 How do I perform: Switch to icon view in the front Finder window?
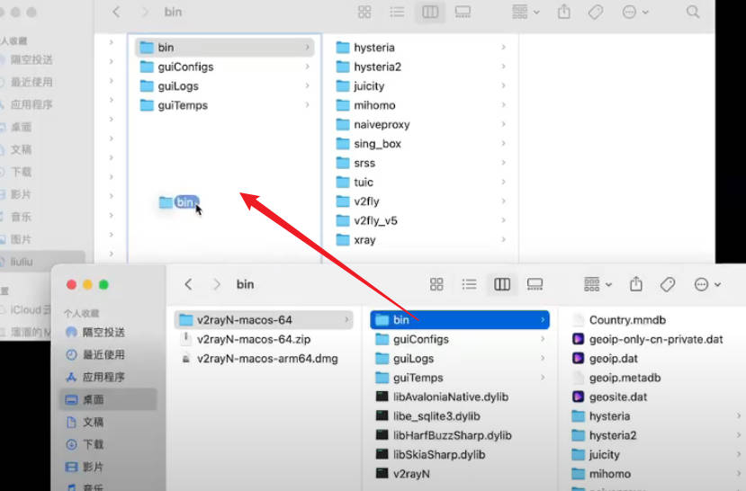pyautogui.click(x=436, y=284)
